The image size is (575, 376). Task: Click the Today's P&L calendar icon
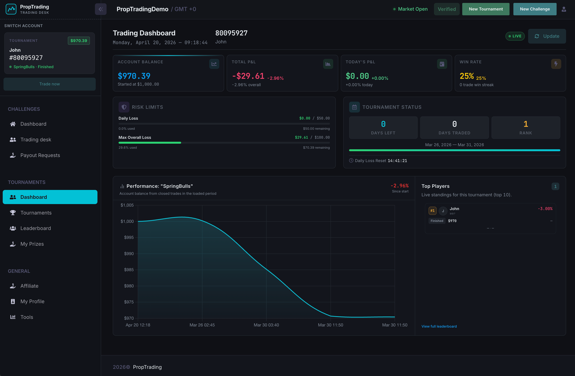tap(442, 64)
